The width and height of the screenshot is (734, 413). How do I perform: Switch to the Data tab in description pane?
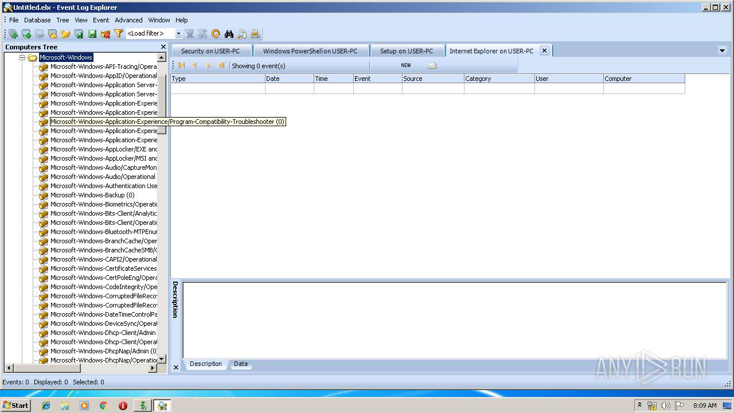[x=241, y=364]
